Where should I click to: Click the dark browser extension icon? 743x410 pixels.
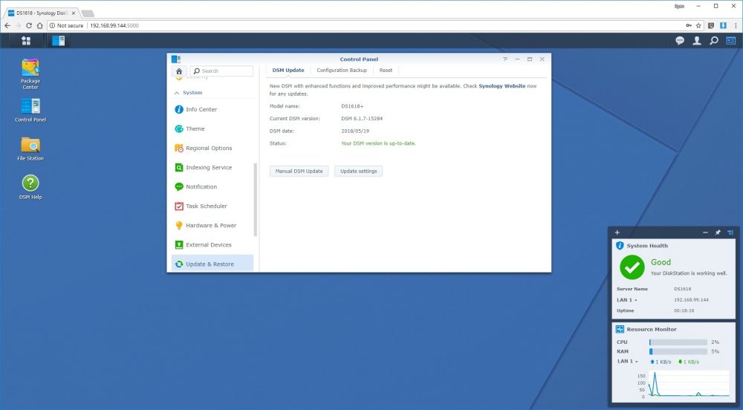[x=711, y=25]
